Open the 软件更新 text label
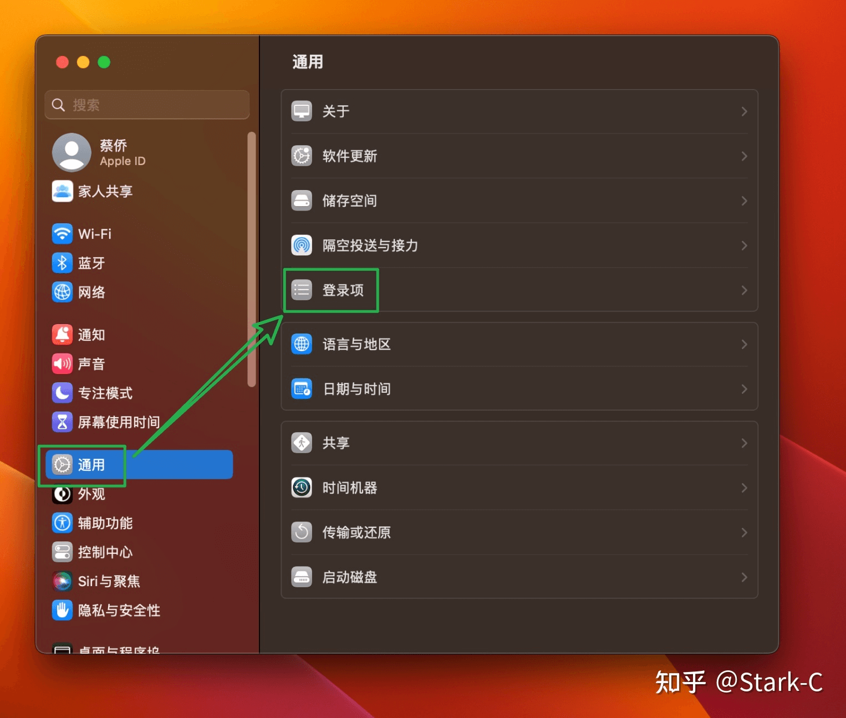This screenshot has width=846, height=718. point(350,156)
